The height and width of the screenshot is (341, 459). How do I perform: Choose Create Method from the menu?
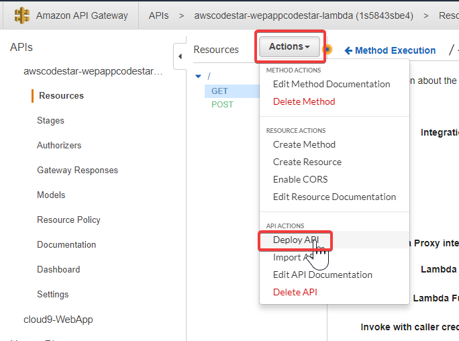(304, 144)
